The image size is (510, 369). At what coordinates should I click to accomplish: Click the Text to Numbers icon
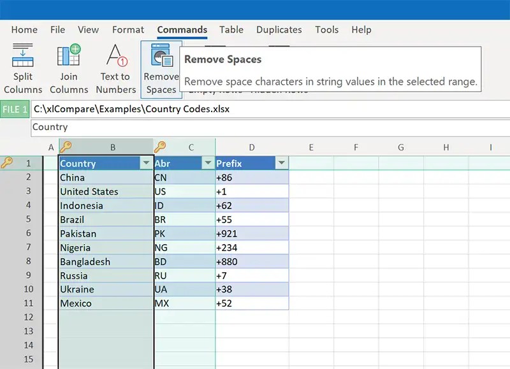[x=115, y=64]
